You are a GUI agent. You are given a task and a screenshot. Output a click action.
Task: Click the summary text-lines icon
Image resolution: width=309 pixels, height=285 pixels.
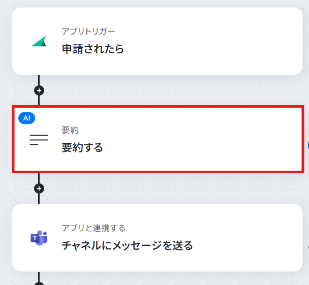click(x=39, y=140)
